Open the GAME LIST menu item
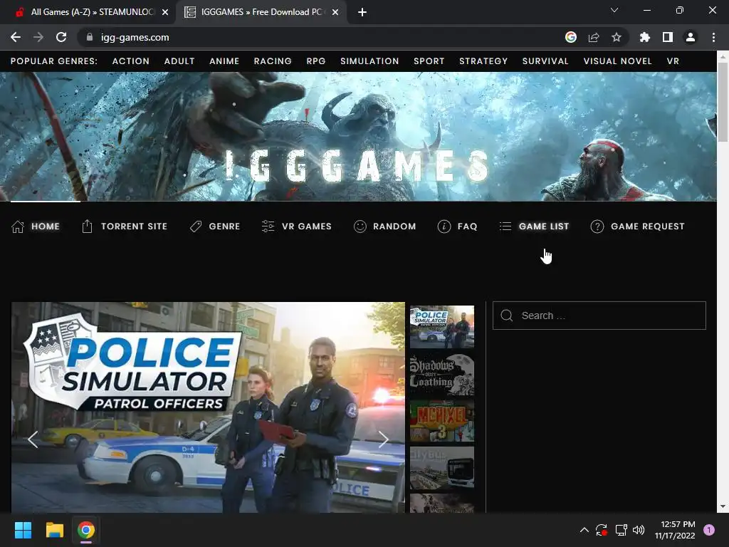This screenshot has height=547, width=729. pos(544,226)
